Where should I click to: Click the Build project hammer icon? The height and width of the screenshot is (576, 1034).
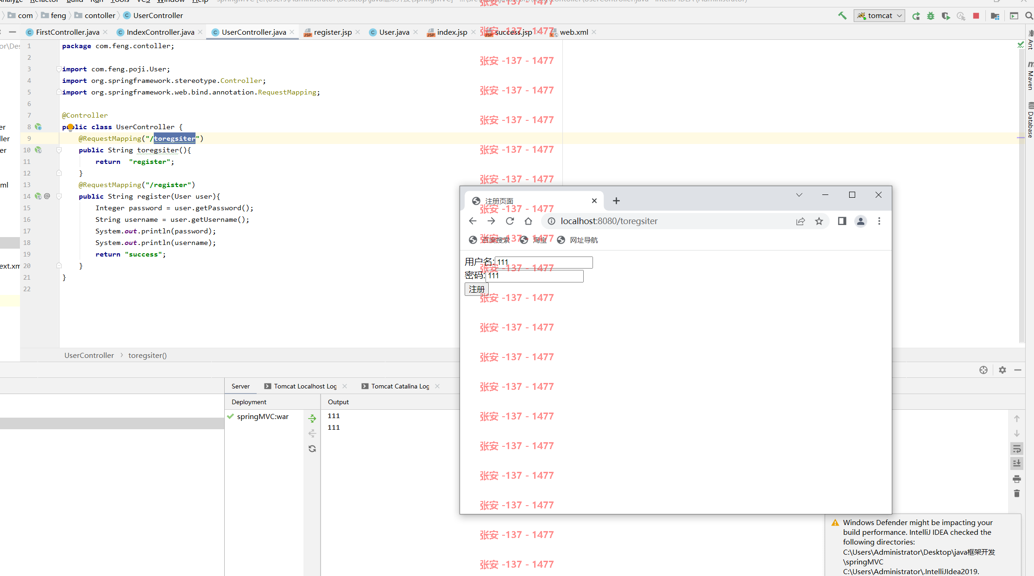pos(842,16)
